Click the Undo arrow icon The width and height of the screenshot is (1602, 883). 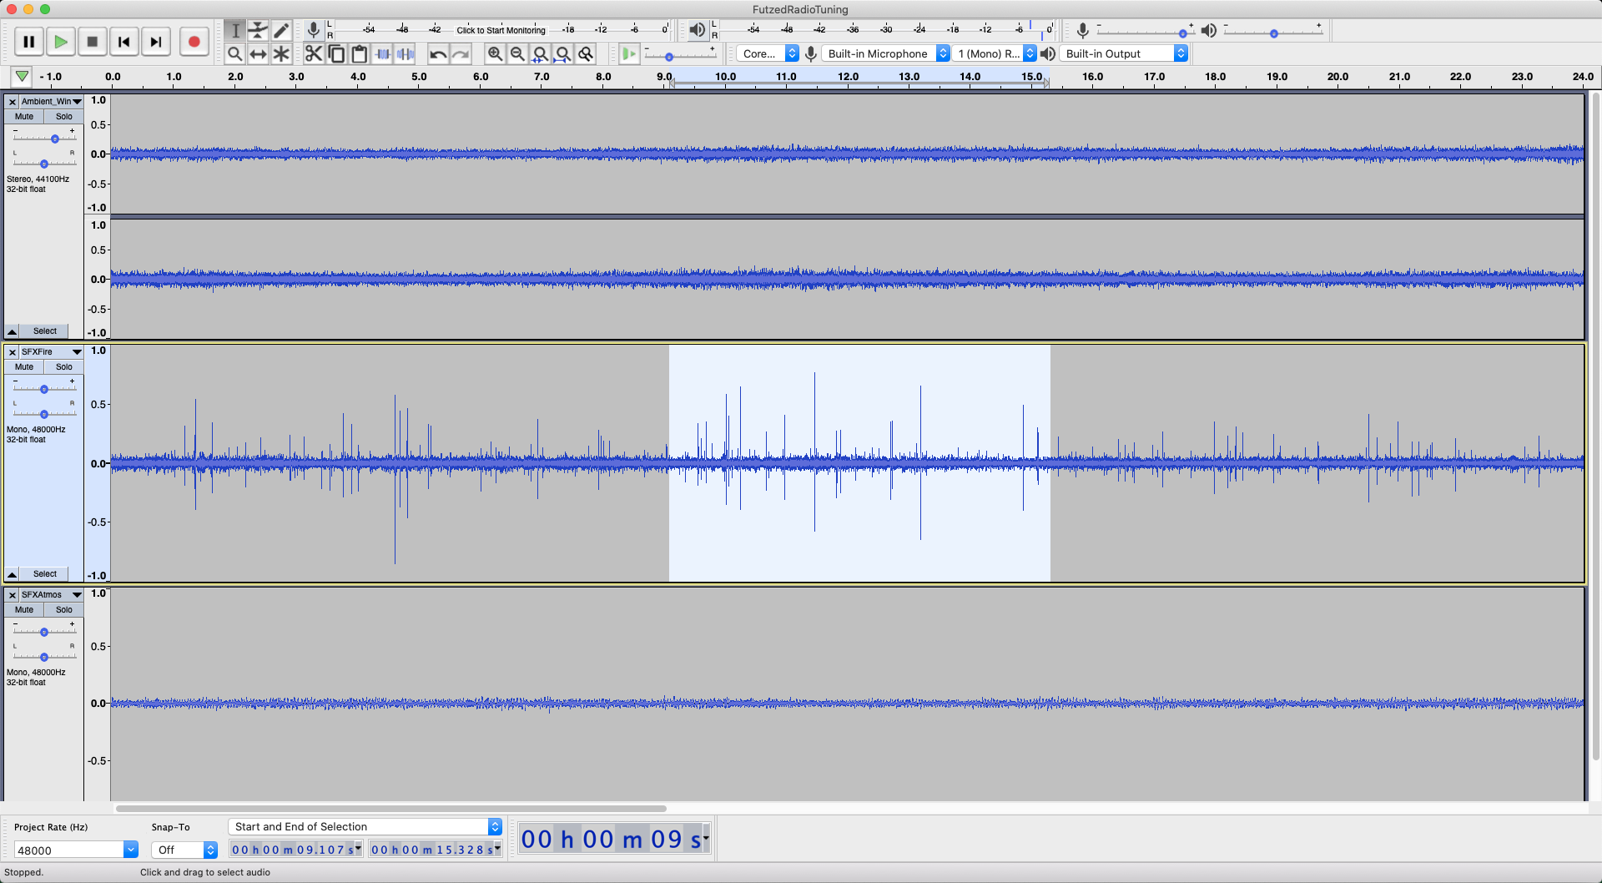[x=438, y=54]
